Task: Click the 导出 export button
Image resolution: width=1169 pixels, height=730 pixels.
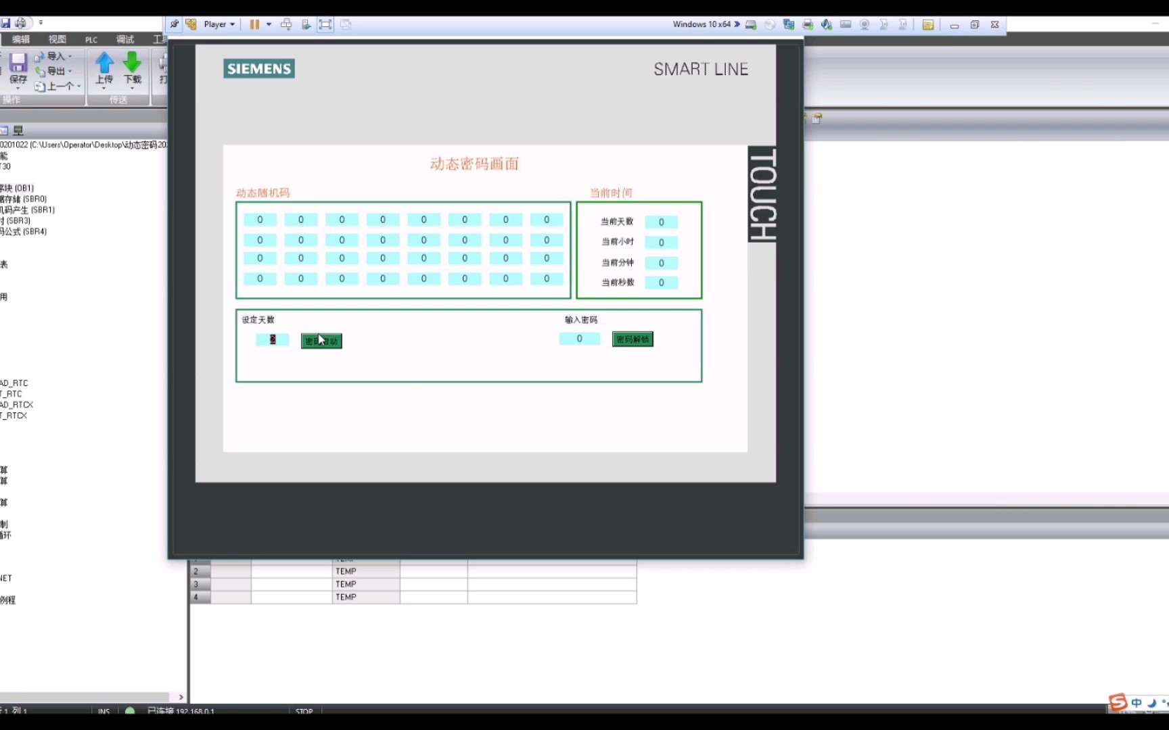Action: click(50, 71)
